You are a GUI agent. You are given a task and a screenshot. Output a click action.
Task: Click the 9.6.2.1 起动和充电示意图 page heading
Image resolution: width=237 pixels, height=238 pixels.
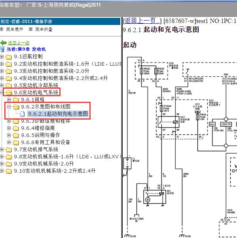point(161,30)
